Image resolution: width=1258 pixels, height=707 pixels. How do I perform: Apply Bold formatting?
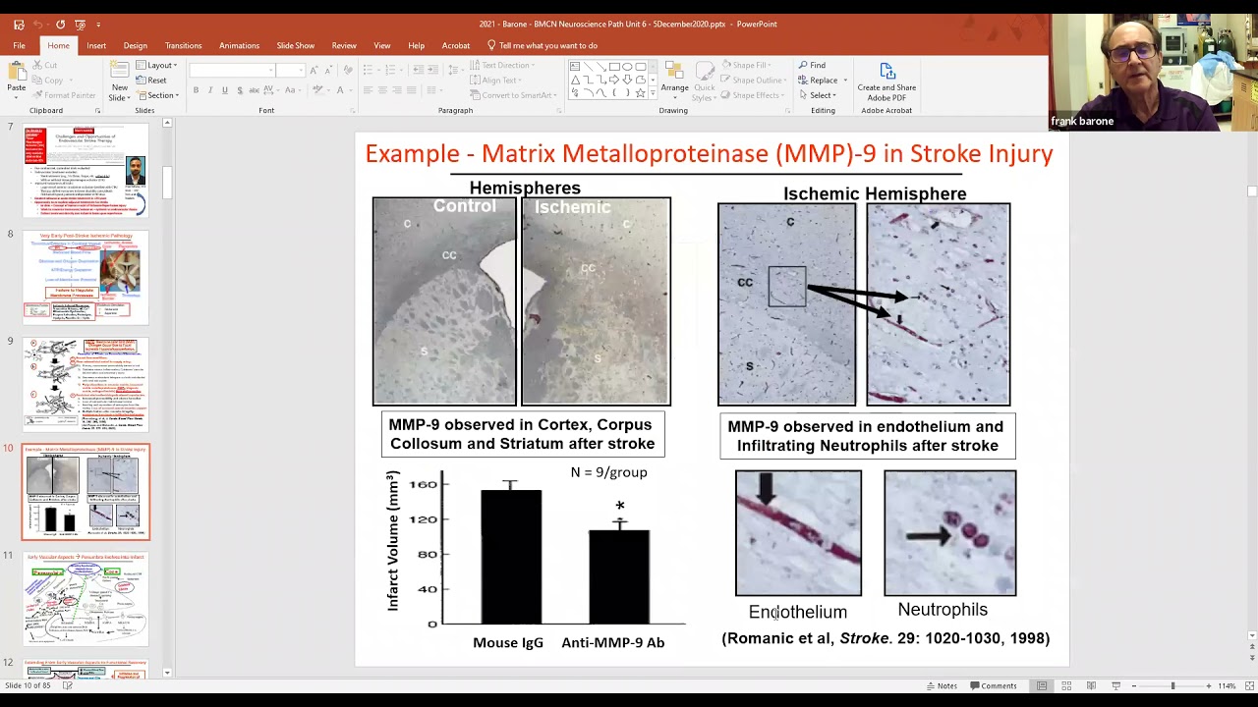coord(196,90)
